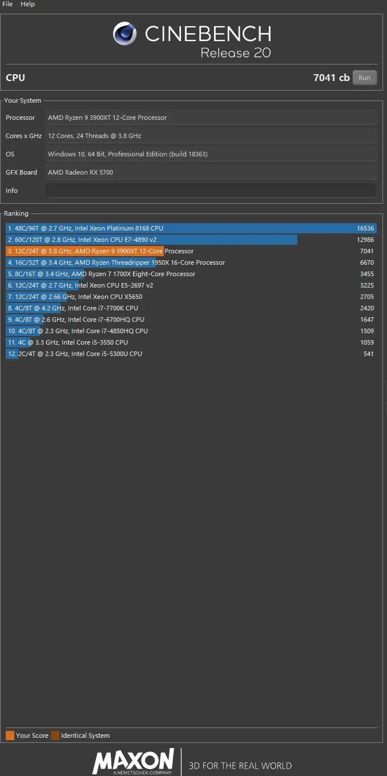Click the brown Identical System color swatch
387x776 pixels.
(x=55, y=735)
